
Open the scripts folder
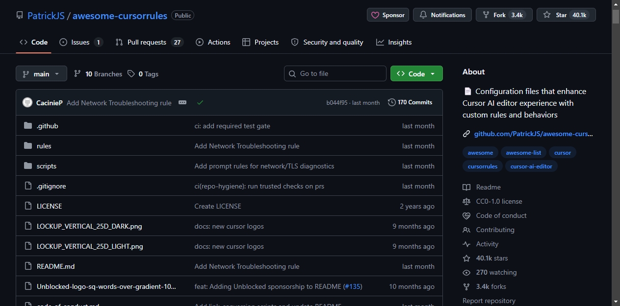coord(47,166)
